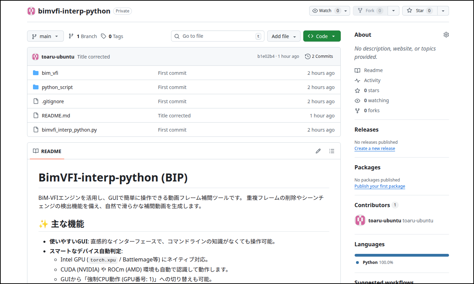Viewport: 474px width, 284px height.
Task: Click Create a new release link
Action: pos(374,149)
